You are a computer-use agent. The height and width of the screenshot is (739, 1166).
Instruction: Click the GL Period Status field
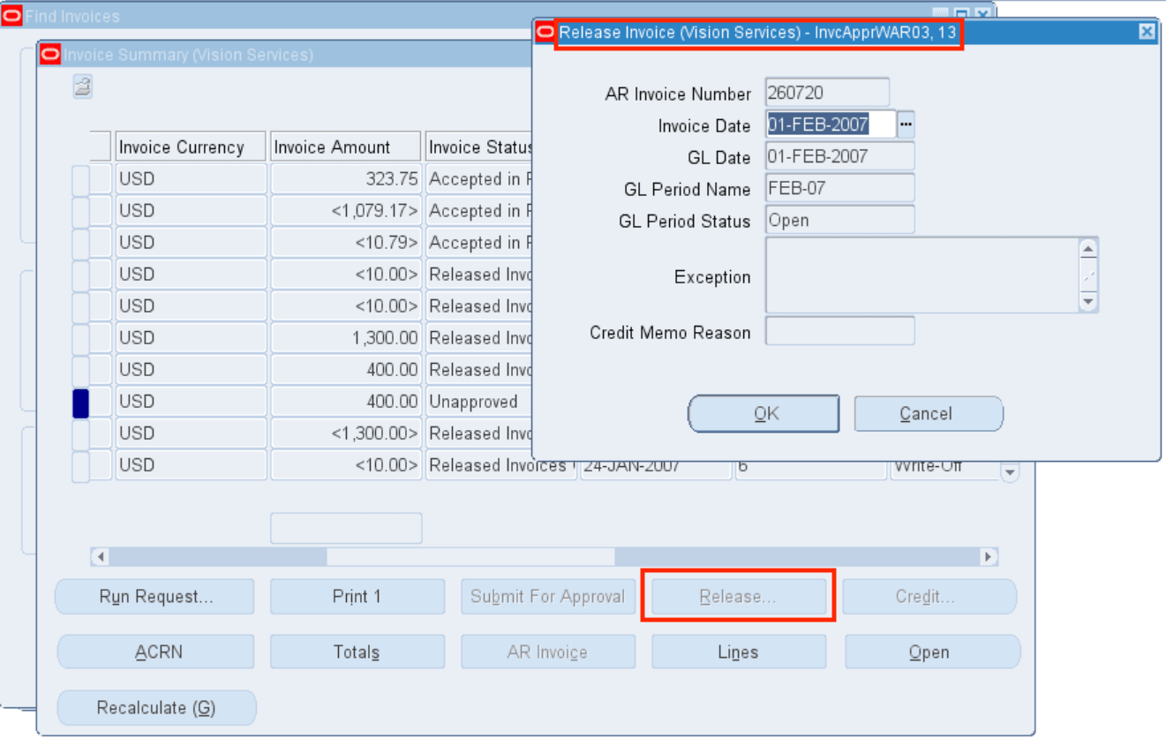(x=839, y=220)
